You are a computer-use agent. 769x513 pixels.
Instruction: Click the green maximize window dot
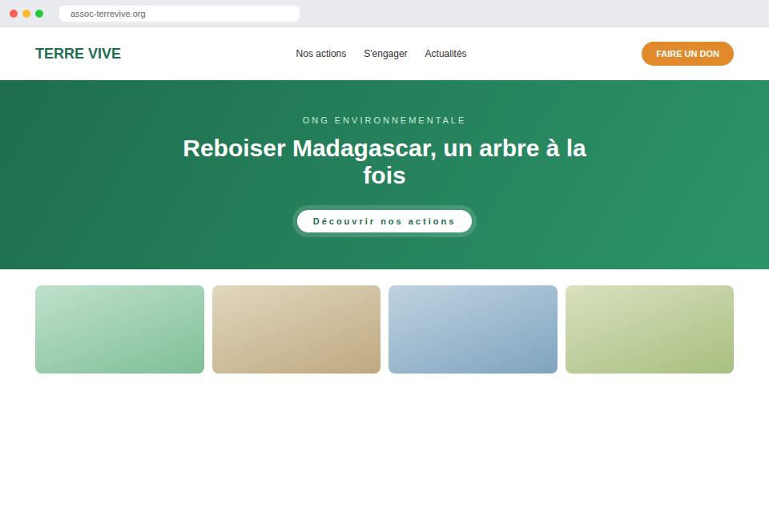pyautogui.click(x=39, y=14)
